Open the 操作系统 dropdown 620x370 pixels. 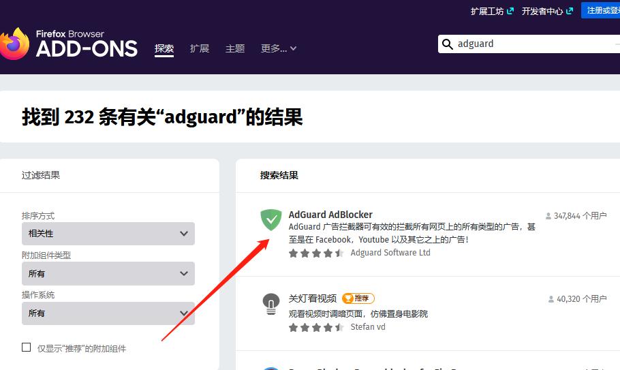(x=108, y=313)
